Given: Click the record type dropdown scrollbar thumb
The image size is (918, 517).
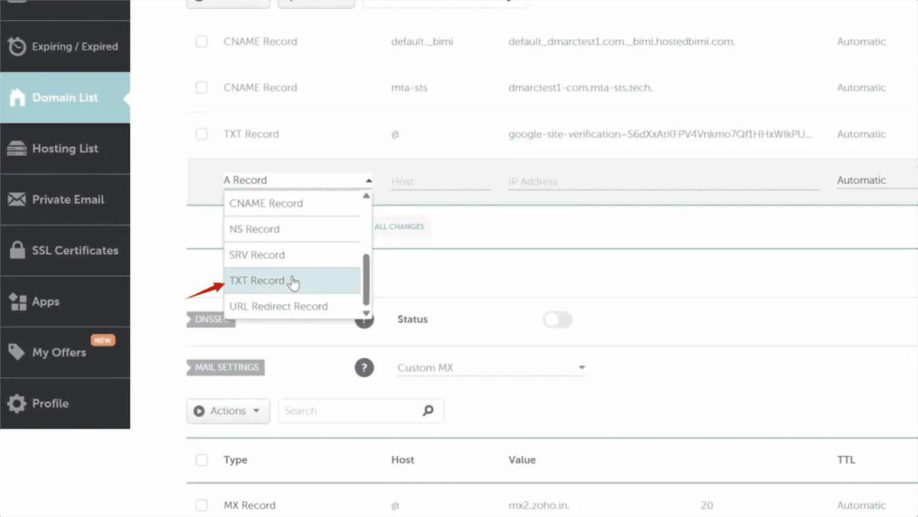Looking at the screenshot, I should [x=366, y=279].
